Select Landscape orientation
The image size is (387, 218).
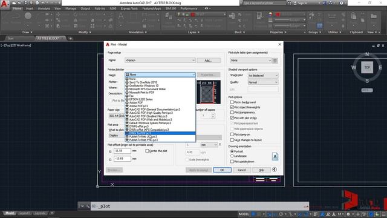232,156
